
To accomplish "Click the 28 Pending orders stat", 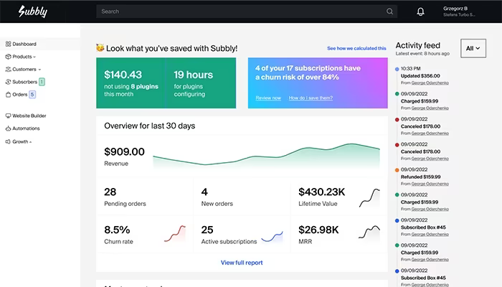I will coord(125,197).
